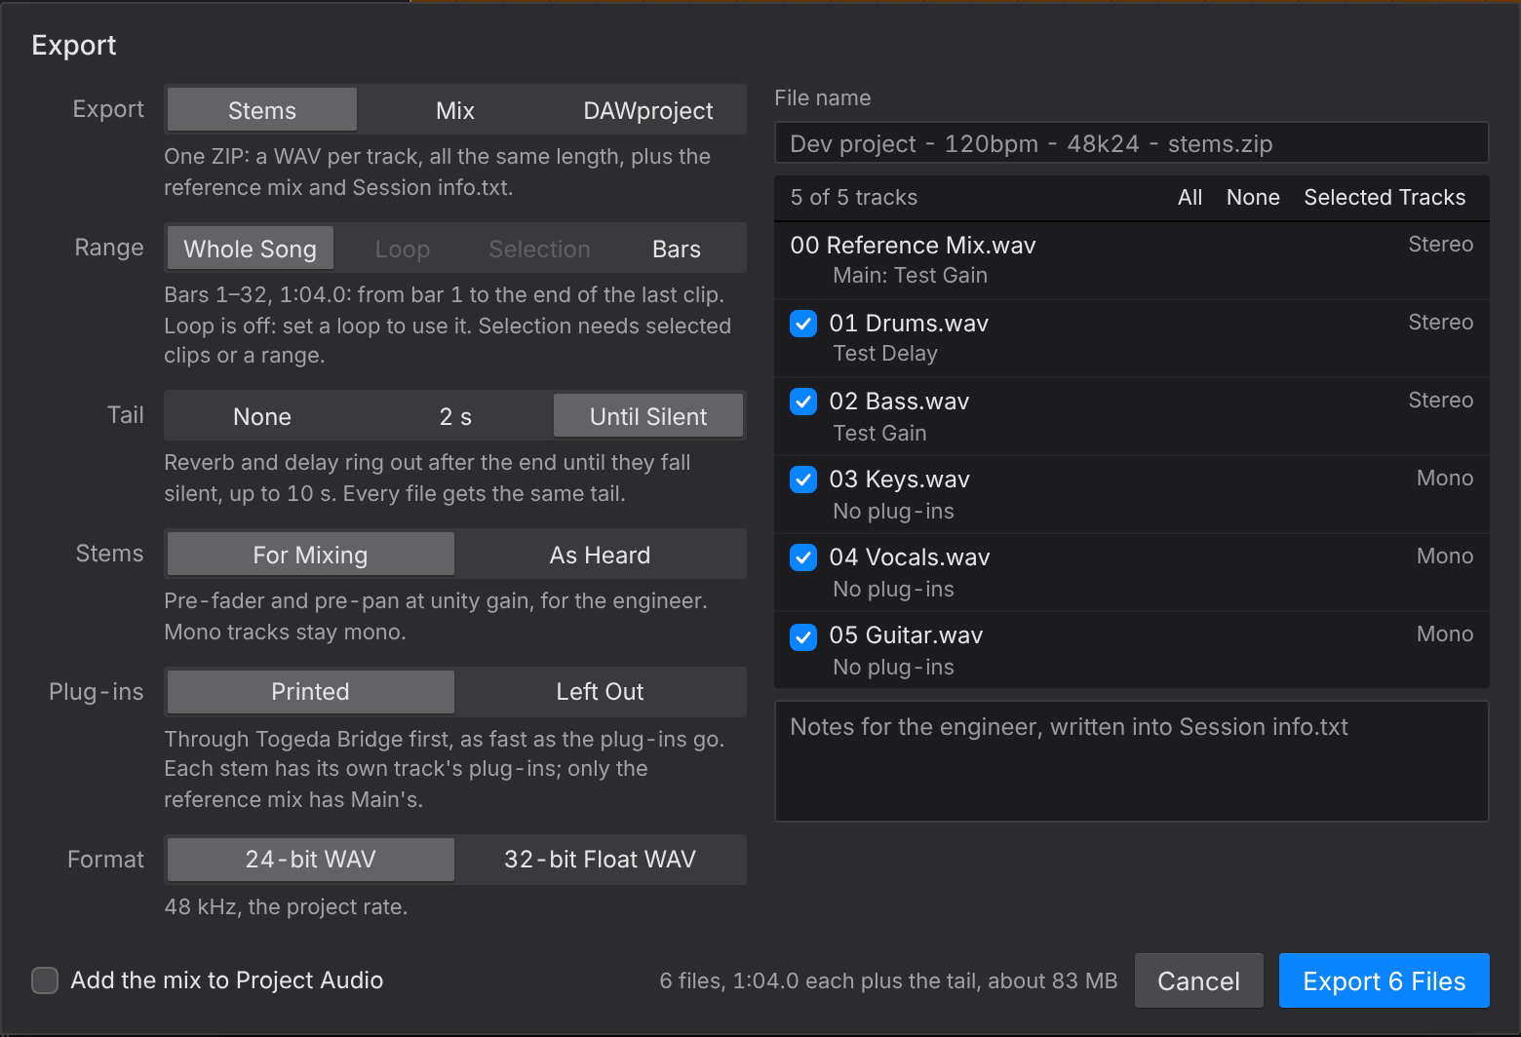Screen dimensions: 1521x1037
Task: Click the engineer notes text area
Action: pyautogui.click(x=1131, y=761)
